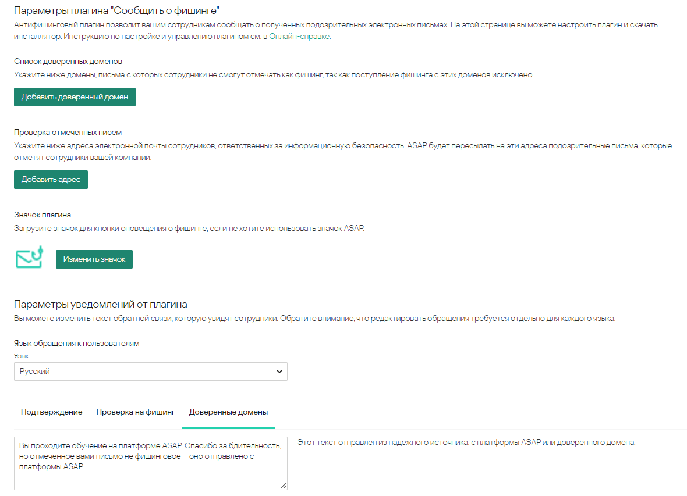Click inside the notification message text area
687x496 pixels.
150,462
